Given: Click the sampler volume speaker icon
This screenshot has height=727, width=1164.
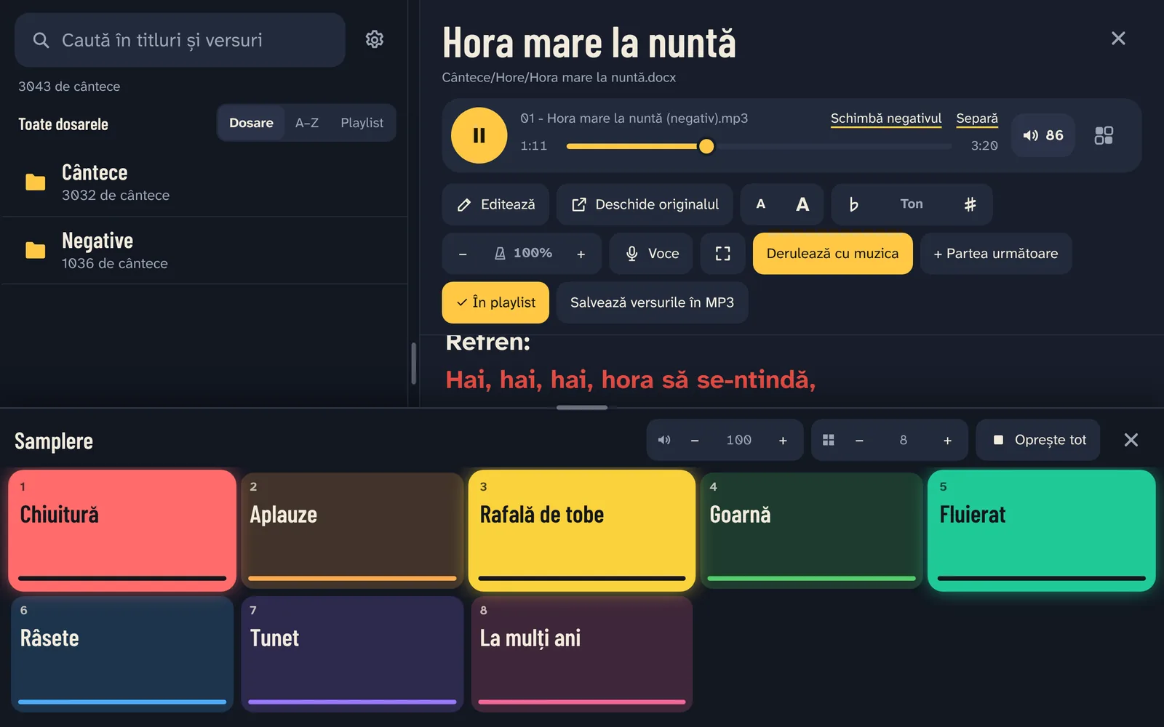Looking at the screenshot, I should [664, 440].
